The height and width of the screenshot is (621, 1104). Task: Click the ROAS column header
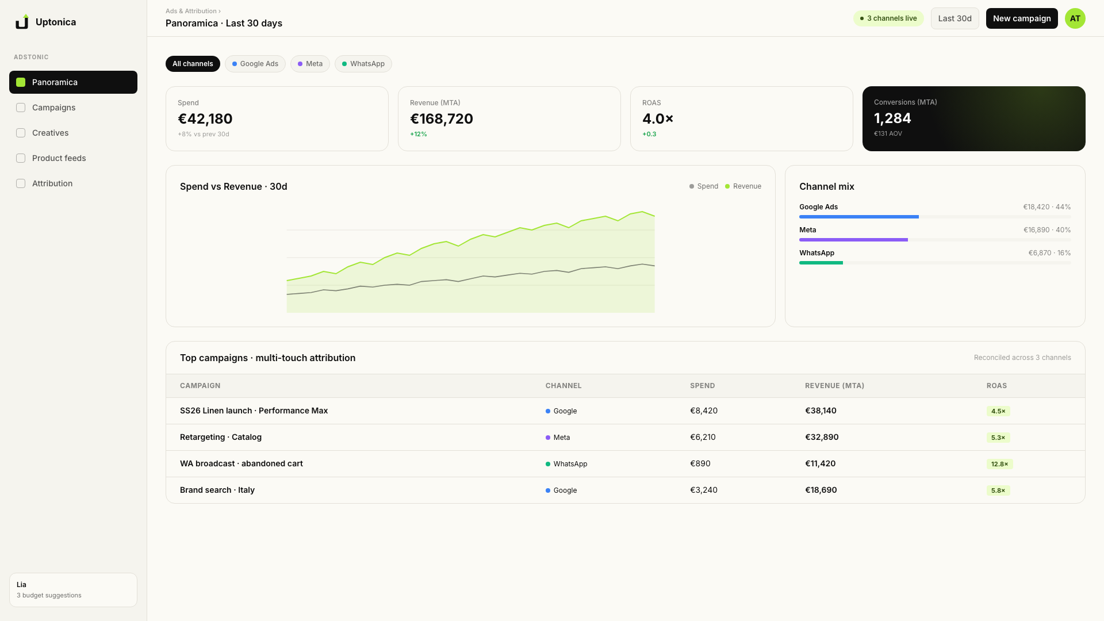pyautogui.click(x=996, y=386)
